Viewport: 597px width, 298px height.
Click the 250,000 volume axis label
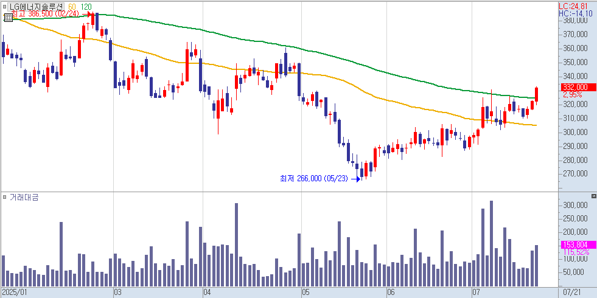point(574,218)
